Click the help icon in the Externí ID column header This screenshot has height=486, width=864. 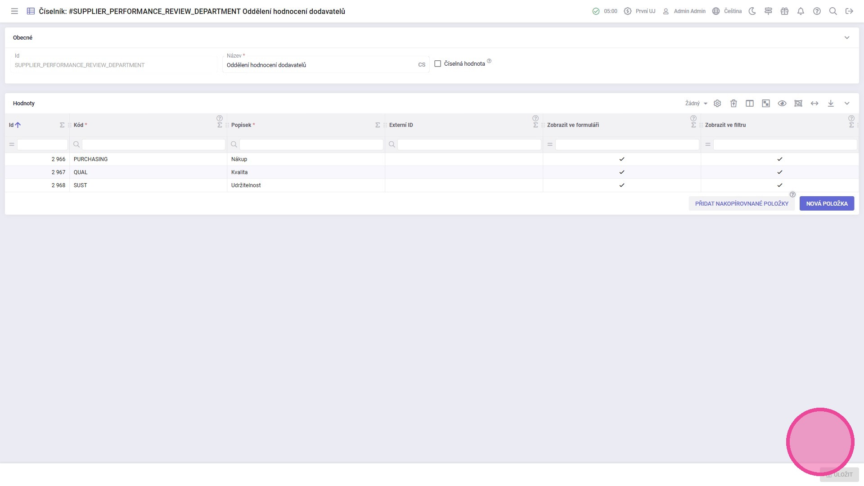pyautogui.click(x=535, y=119)
